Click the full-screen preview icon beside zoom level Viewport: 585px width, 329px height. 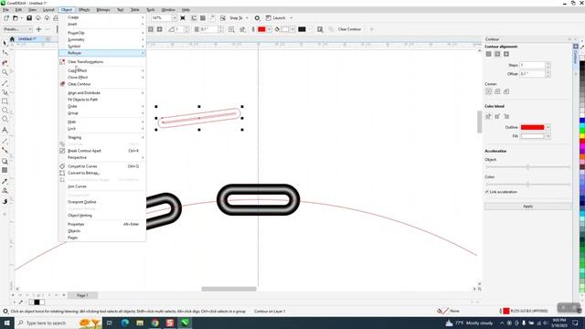tap(183, 18)
